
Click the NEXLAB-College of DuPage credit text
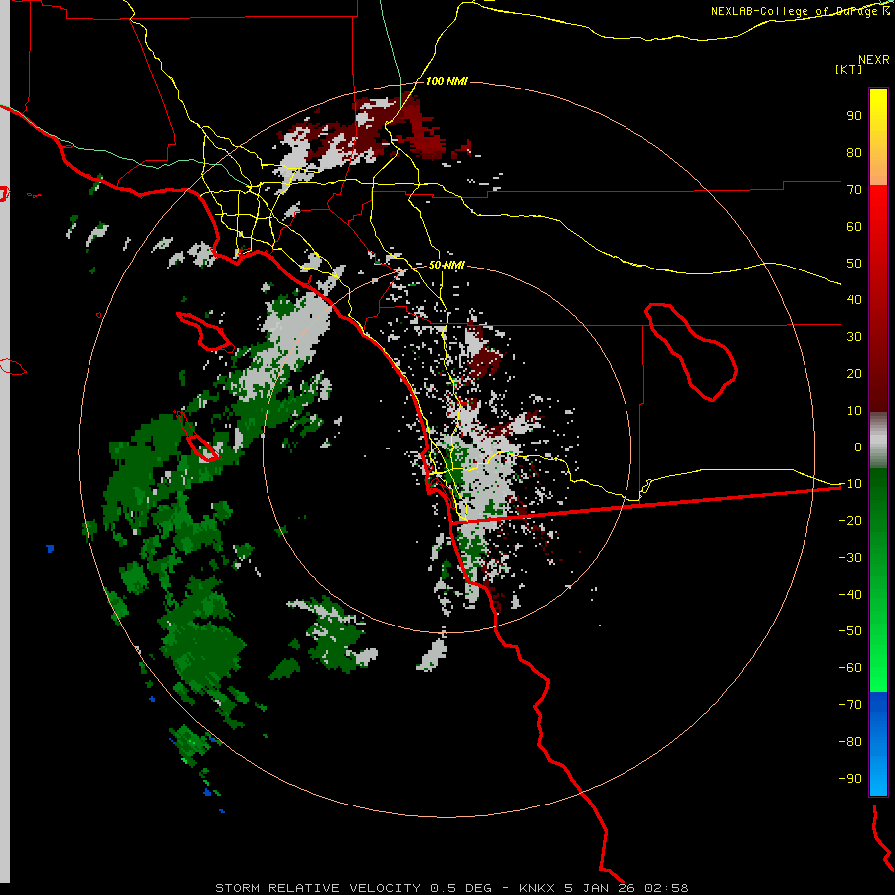801,11
